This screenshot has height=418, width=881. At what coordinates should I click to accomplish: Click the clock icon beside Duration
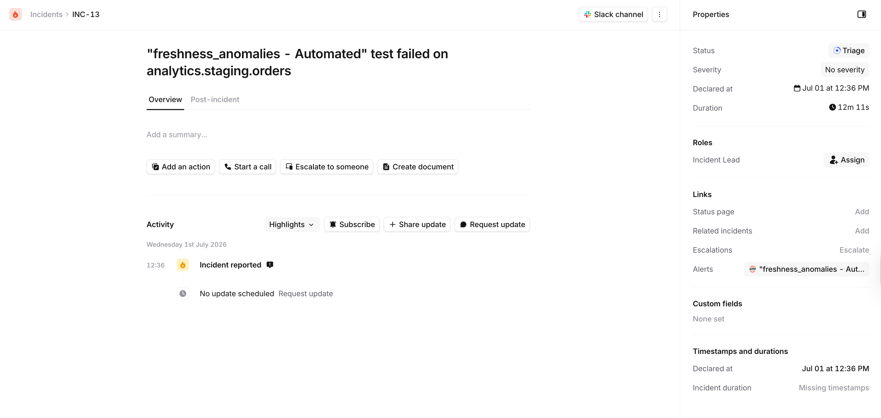(x=833, y=107)
